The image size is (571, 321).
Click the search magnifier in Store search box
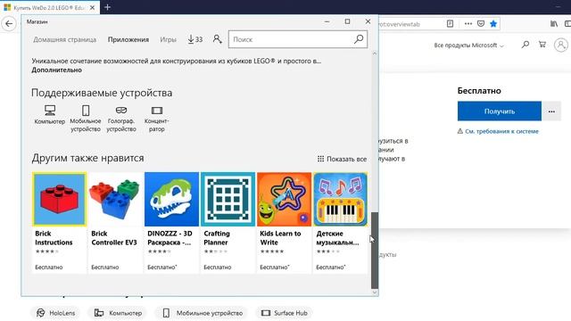point(359,39)
